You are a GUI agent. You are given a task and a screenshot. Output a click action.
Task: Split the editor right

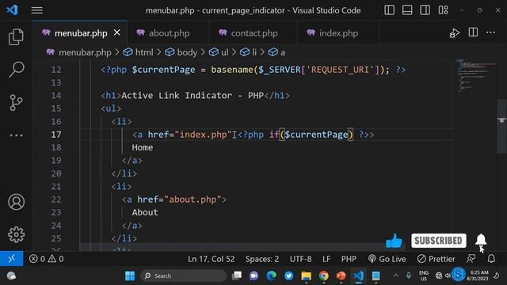[x=473, y=32]
